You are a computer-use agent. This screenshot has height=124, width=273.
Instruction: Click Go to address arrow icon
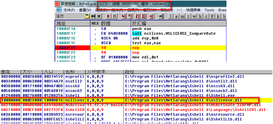click(x=161, y=16)
